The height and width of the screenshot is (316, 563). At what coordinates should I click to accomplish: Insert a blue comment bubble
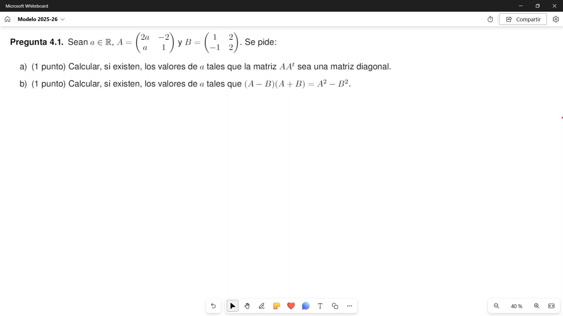(x=306, y=306)
